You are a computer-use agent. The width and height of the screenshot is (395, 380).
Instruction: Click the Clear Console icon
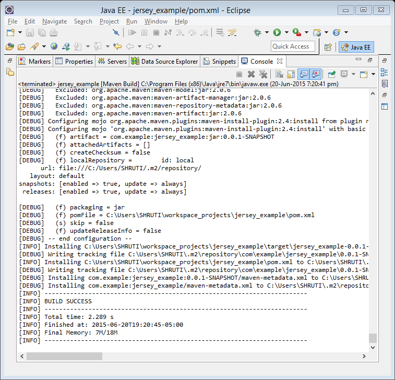[x=279, y=74]
